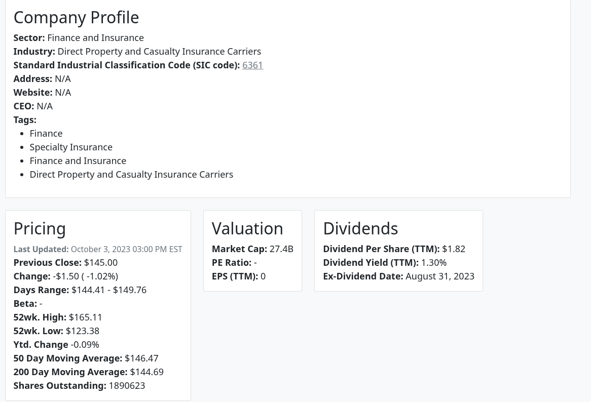Click the Previous Close price $145.00

point(101,262)
